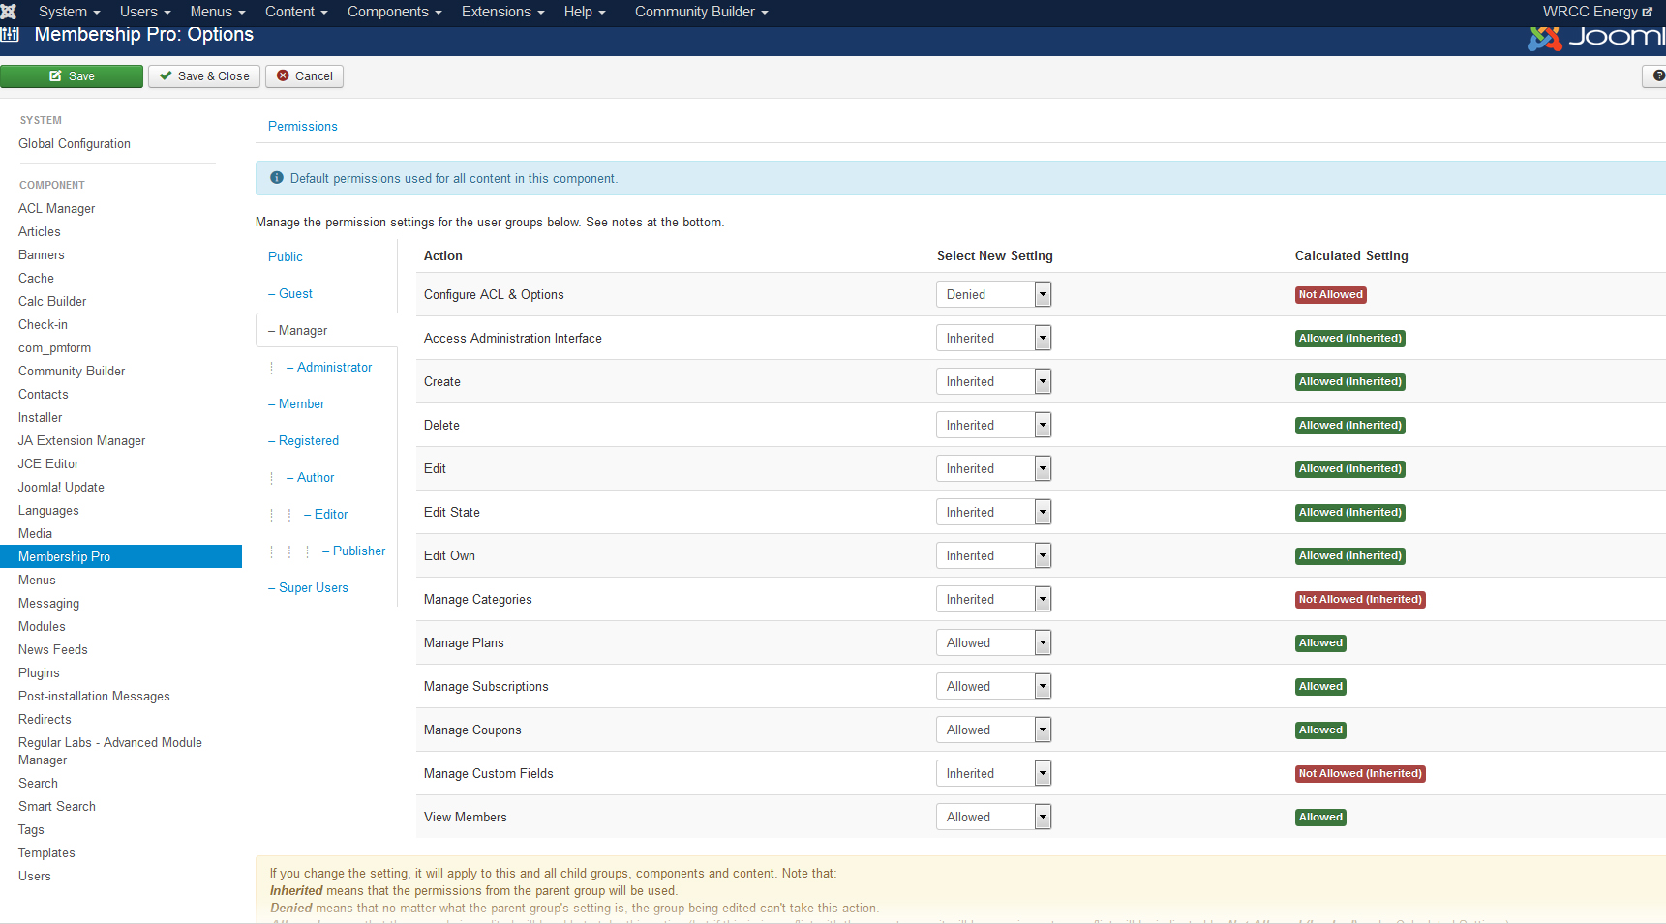
Task: Click the Joomla brand logo at top right
Action: pyautogui.click(x=1596, y=38)
